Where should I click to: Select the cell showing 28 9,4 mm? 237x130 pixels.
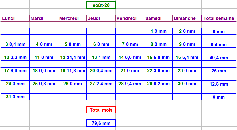click(130, 84)
